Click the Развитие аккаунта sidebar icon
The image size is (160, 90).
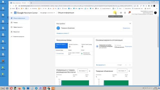(x=11, y=36)
